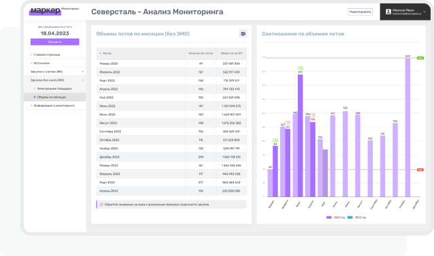Click the tall Декабрь 249 bar
This screenshot has height=256, width=434.
click(408, 127)
